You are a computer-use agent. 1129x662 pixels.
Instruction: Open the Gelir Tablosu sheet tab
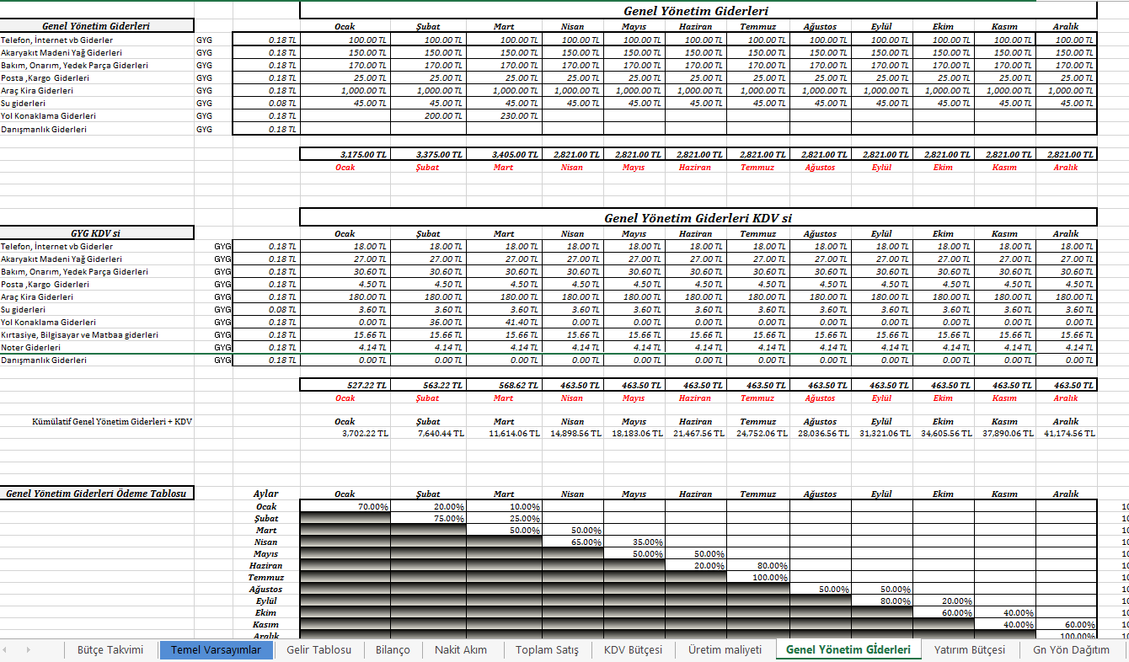[x=318, y=650]
